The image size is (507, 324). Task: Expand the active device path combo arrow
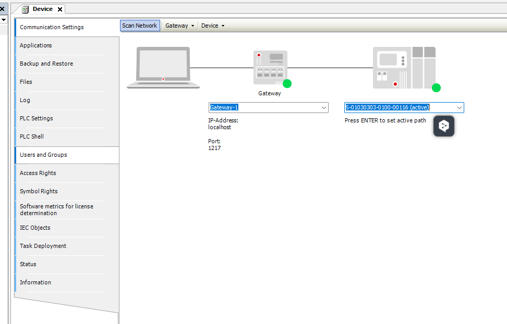[x=459, y=108]
